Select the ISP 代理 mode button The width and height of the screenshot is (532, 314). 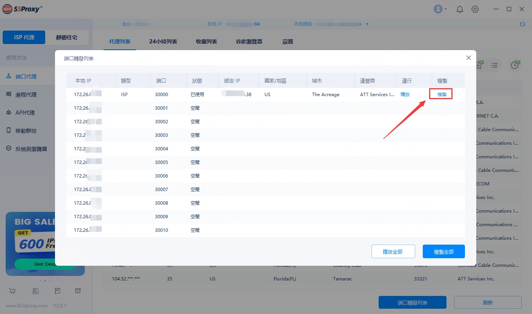click(x=24, y=37)
